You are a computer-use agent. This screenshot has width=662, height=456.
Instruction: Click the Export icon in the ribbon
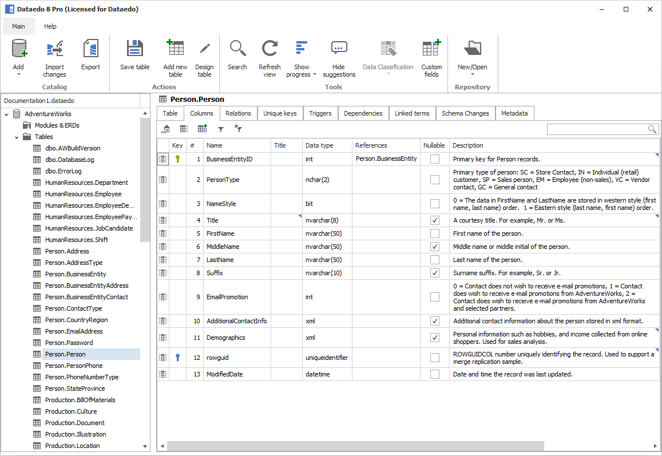point(90,50)
